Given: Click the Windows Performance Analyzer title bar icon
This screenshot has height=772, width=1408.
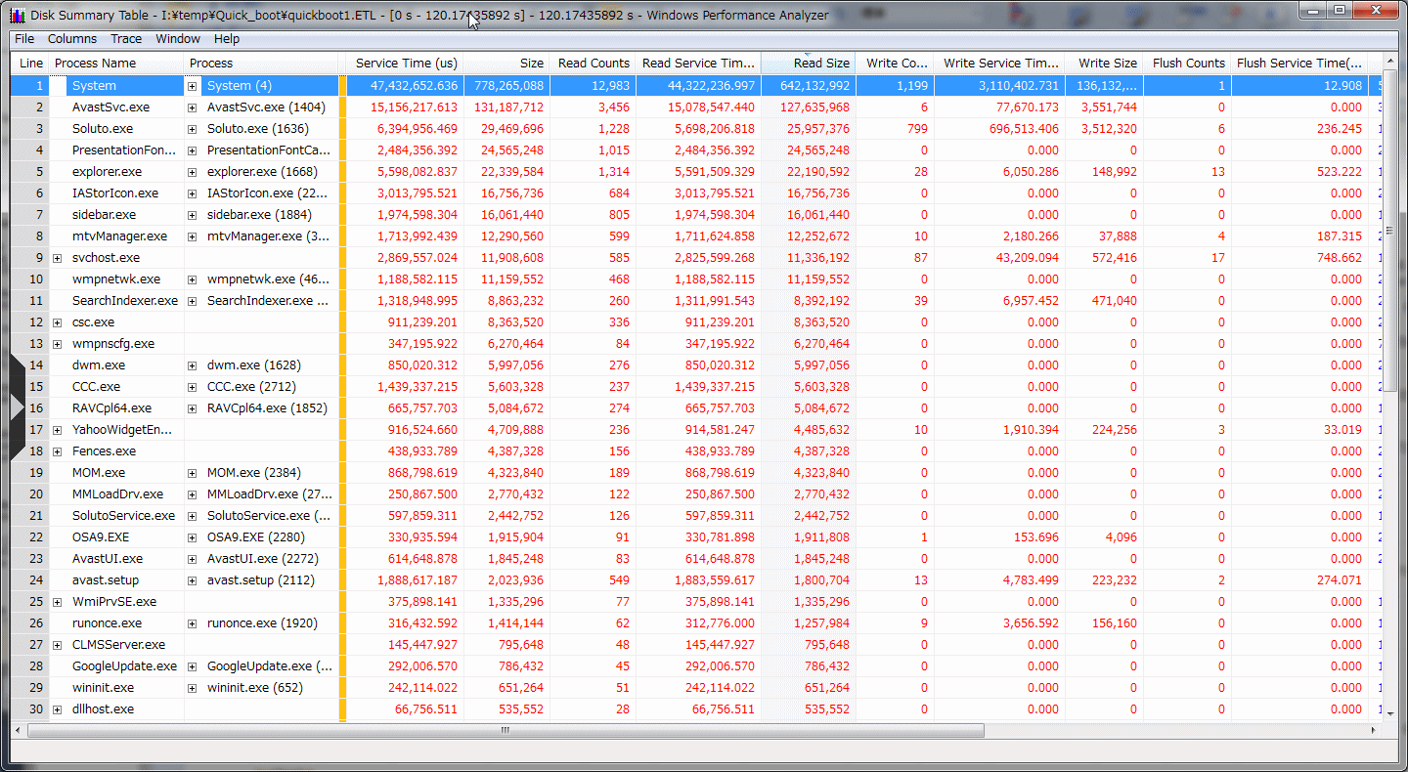Looking at the screenshot, I should (17, 15).
